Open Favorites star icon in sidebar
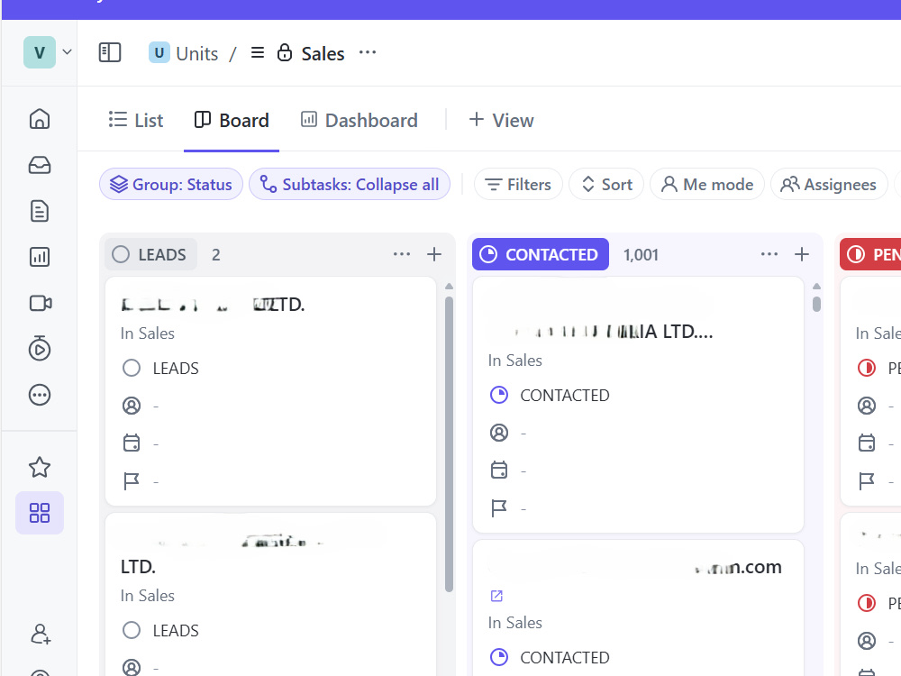 coord(40,467)
